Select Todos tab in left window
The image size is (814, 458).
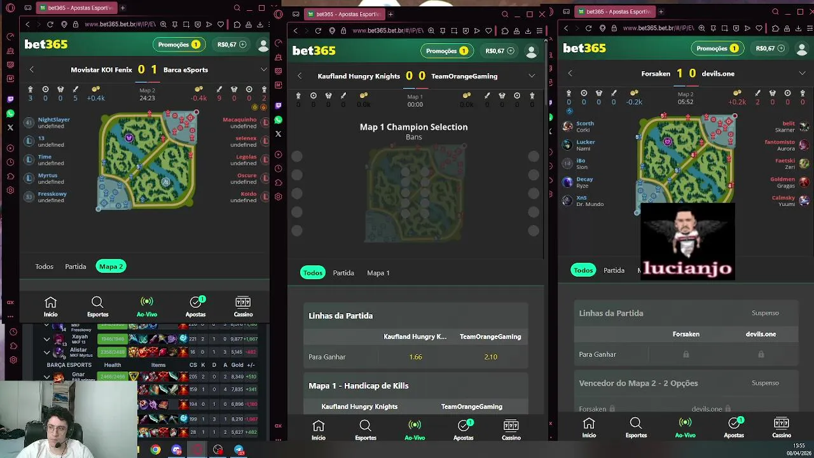44,267
